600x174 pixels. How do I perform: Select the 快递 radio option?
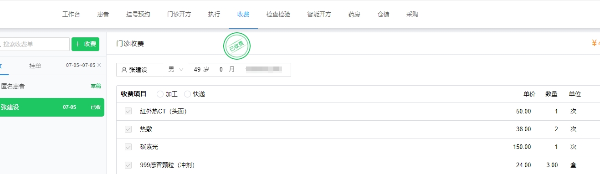coord(187,94)
